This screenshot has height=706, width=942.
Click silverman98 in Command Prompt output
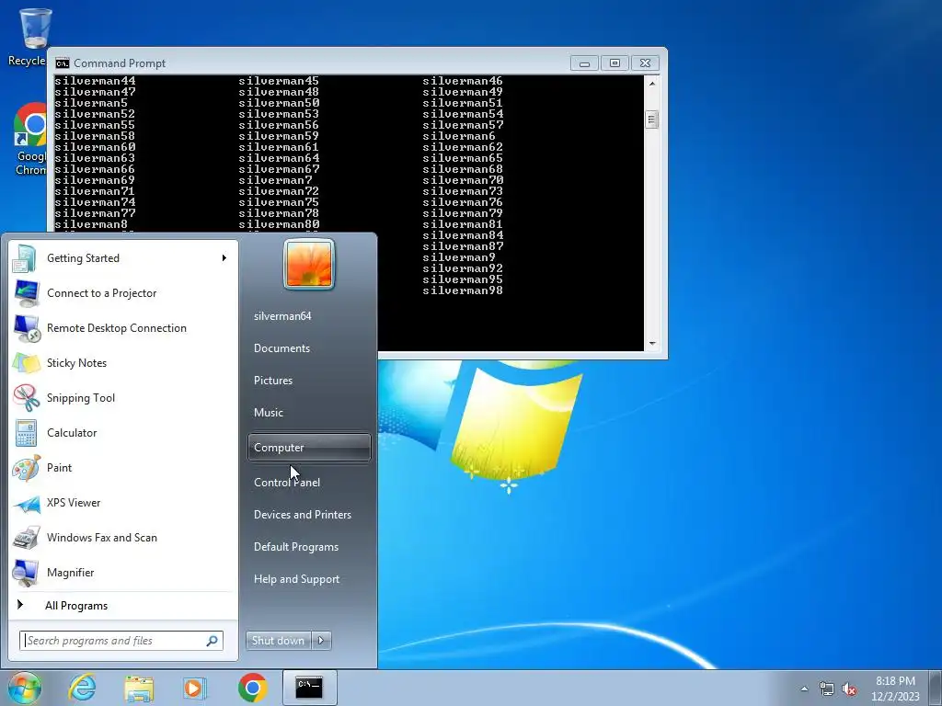tap(463, 290)
